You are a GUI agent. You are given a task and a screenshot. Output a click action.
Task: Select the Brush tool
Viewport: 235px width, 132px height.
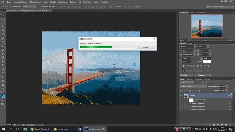click(3, 42)
